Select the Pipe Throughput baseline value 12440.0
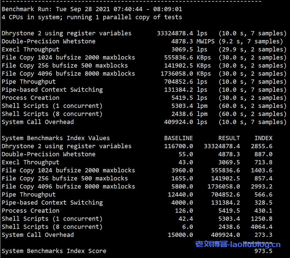 (180, 195)
